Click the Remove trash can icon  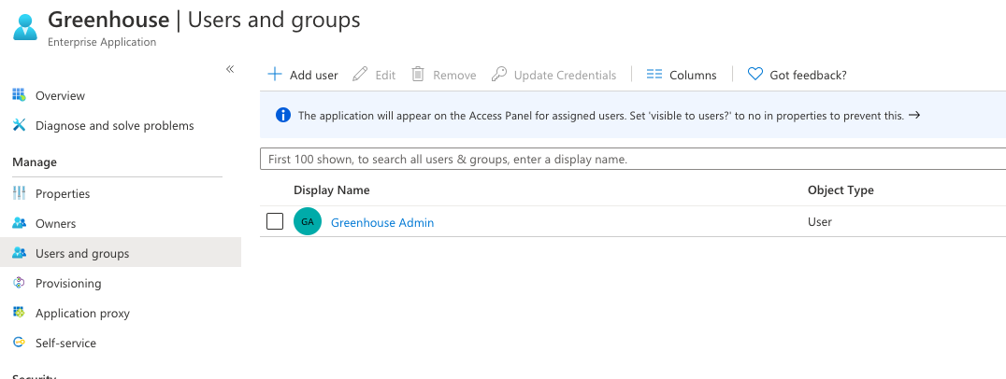pyautogui.click(x=418, y=75)
